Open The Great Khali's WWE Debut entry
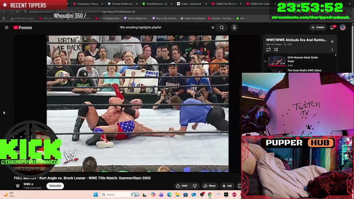 [304, 70]
